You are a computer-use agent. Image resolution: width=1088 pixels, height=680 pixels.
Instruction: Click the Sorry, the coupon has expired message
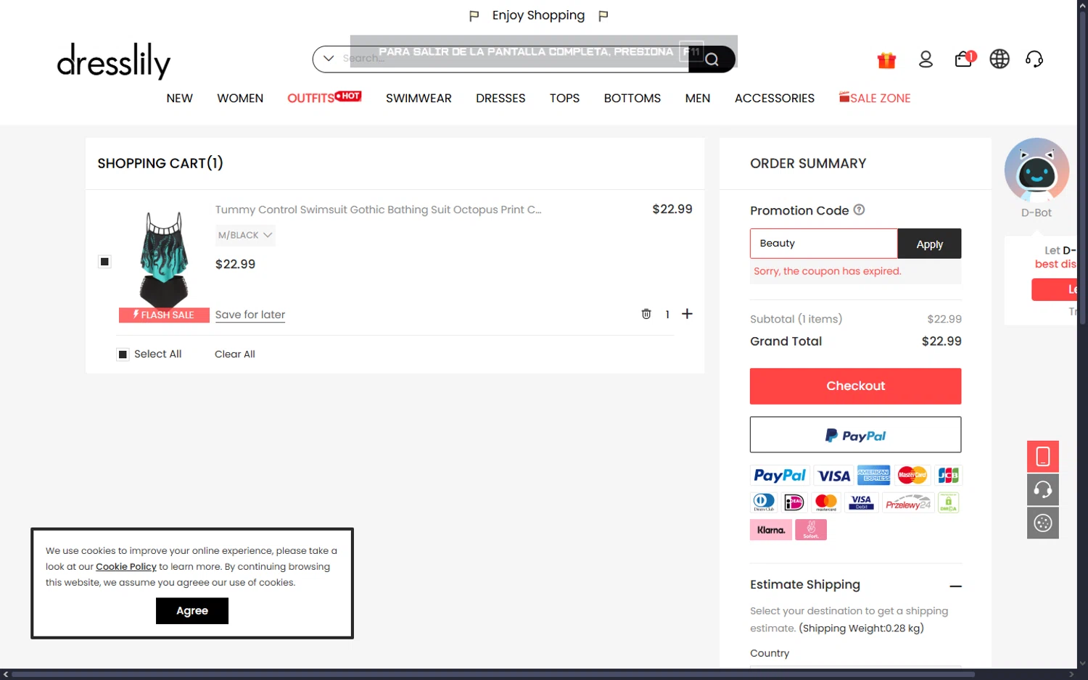point(827,271)
